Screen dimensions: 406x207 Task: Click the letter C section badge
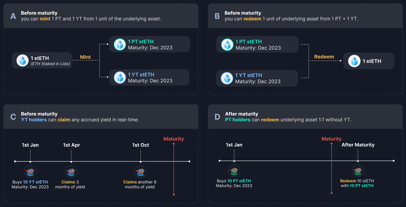click(x=13, y=117)
